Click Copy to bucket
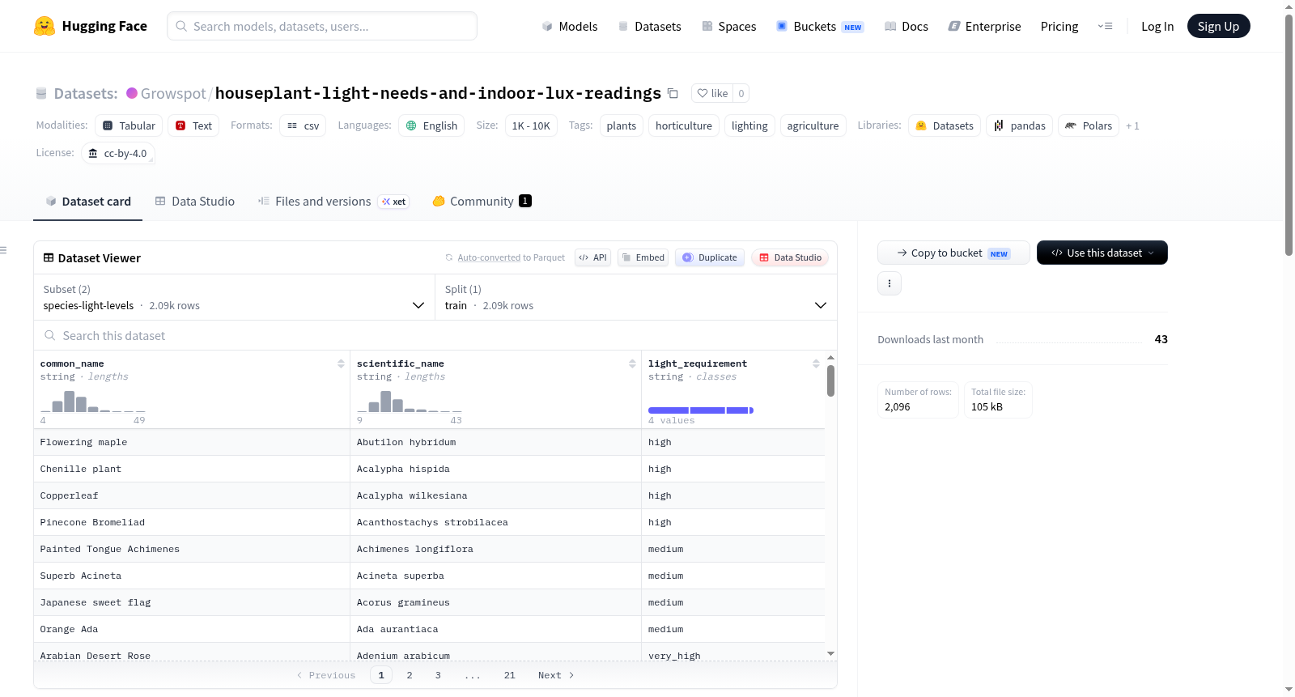1295x697 pixels. 953,253
